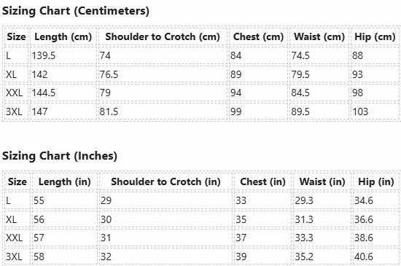Select the Shoulder to Crotch (cm) header
This screenshot has height=266, width=401.
[x=163, y=36]
